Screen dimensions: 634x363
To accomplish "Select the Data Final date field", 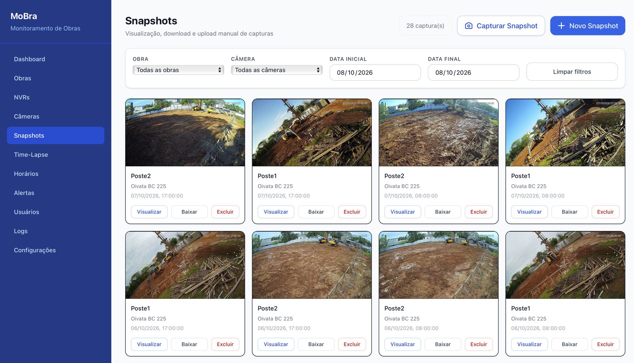I will click(x=474, y=72).
